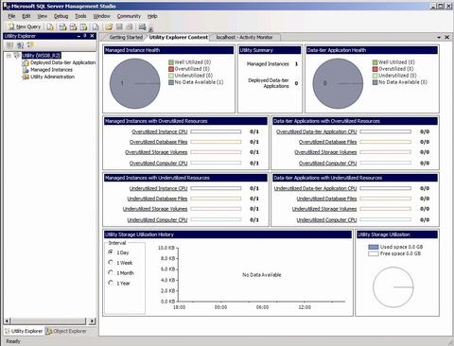Viewport: 454px width, 346px height.
Task: Select the 1 Week interval radio button
Action: pos(111,262)
